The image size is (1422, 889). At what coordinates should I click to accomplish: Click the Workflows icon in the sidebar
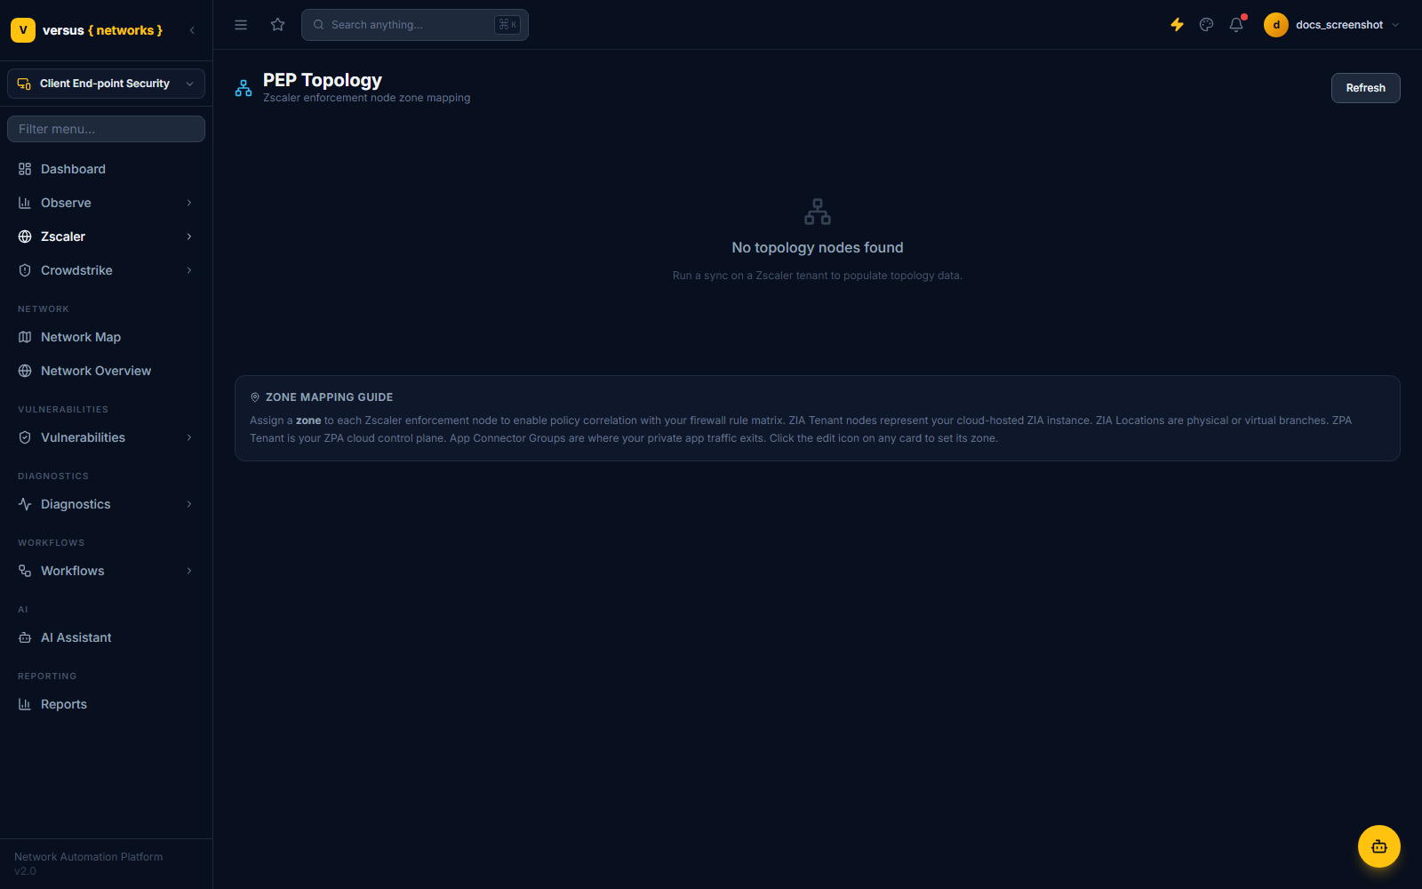(x=25, y=571)
